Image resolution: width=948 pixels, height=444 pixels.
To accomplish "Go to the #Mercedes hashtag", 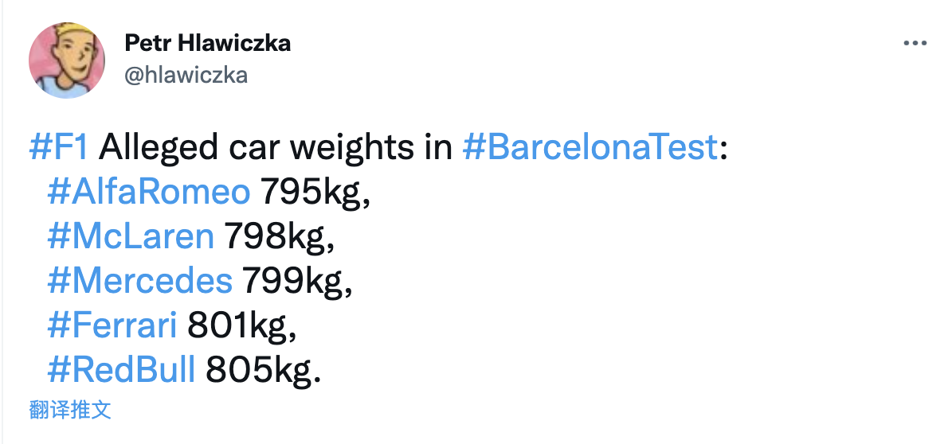I will 140,280.
